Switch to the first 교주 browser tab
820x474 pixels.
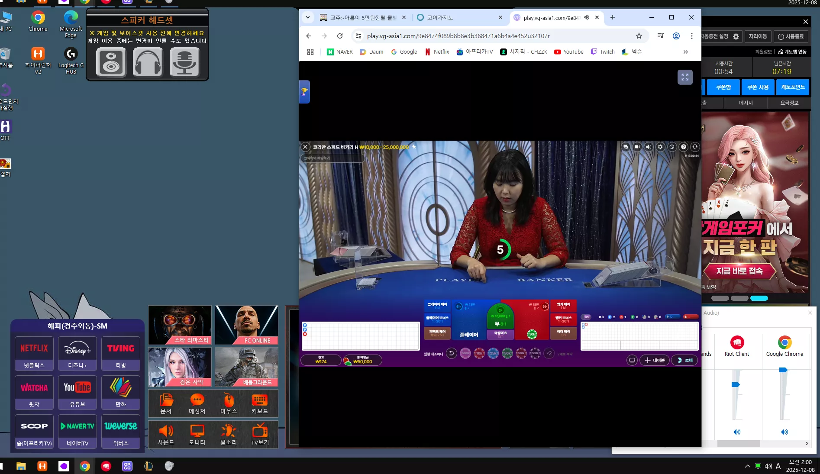click(362, 17)
